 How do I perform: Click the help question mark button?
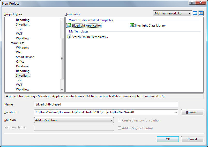pos(192,3)
